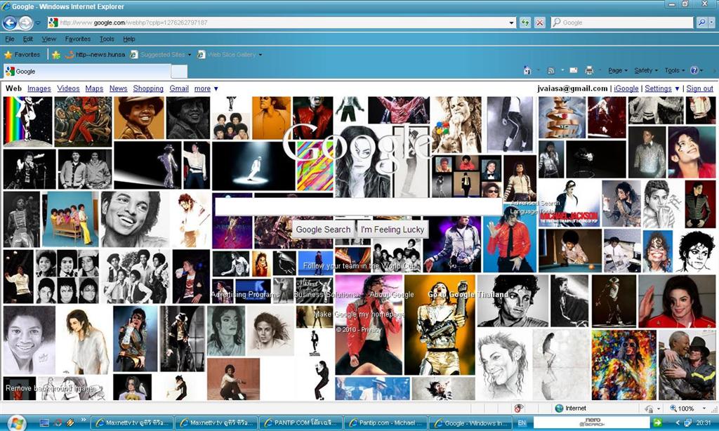Open the View menu
Viewport: 719px width, 431px height.
coord(48,39)
